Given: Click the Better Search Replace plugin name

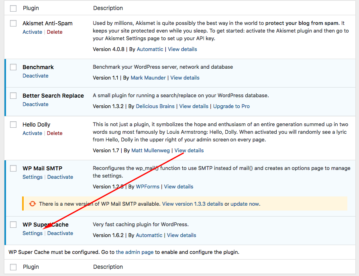Looking at the screenshot, I should click(x=53, y=96).
